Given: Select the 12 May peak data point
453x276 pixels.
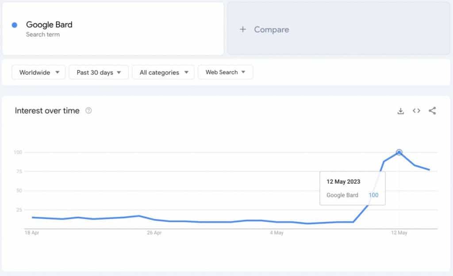Looking at the screenshot, I should [399, 152].
